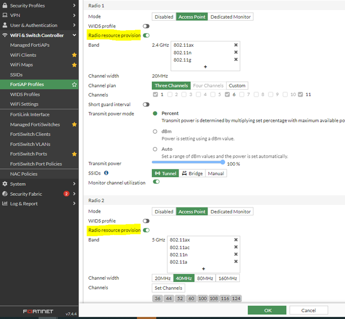Image resolution: width=345 pixels, height=319 pixels.
Task: Click the Log & Report chart icon
Action: (x=5, y=203)
